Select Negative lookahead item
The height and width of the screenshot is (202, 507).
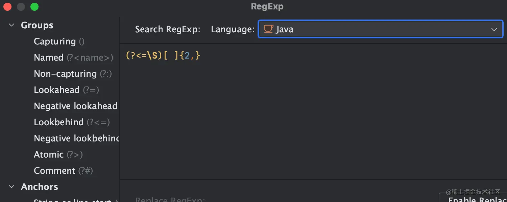coord(76,106)
